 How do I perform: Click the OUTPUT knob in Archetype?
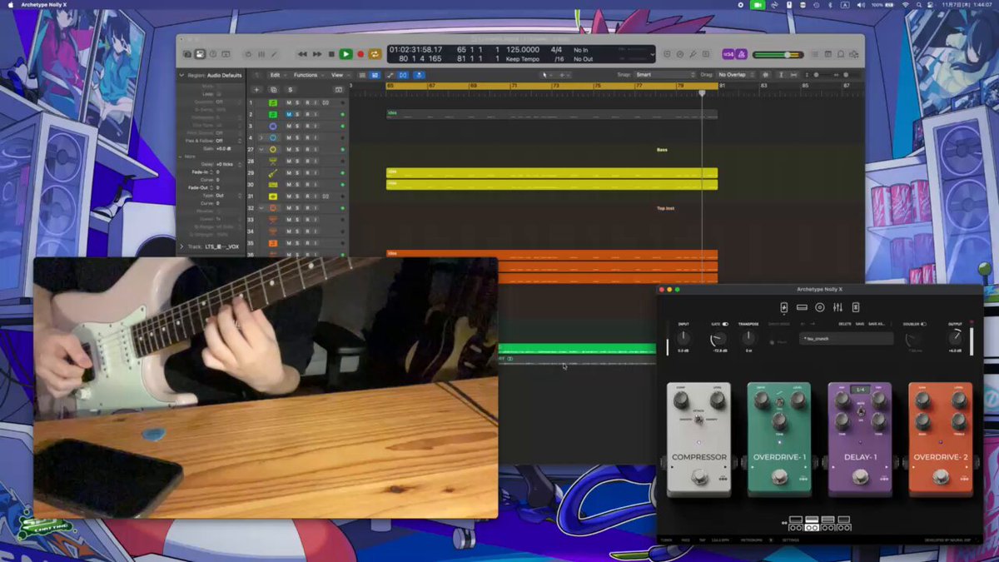956,338
